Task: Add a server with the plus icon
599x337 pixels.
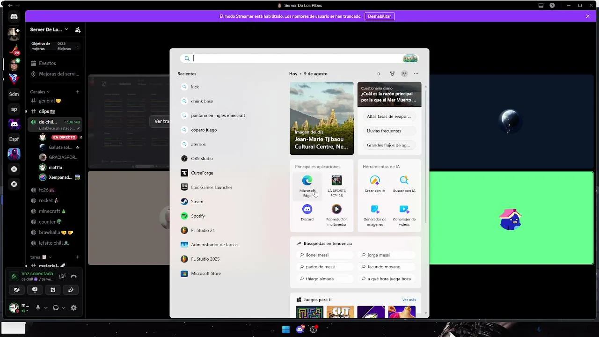Action: pyautogui.click(x=14, y=169)
